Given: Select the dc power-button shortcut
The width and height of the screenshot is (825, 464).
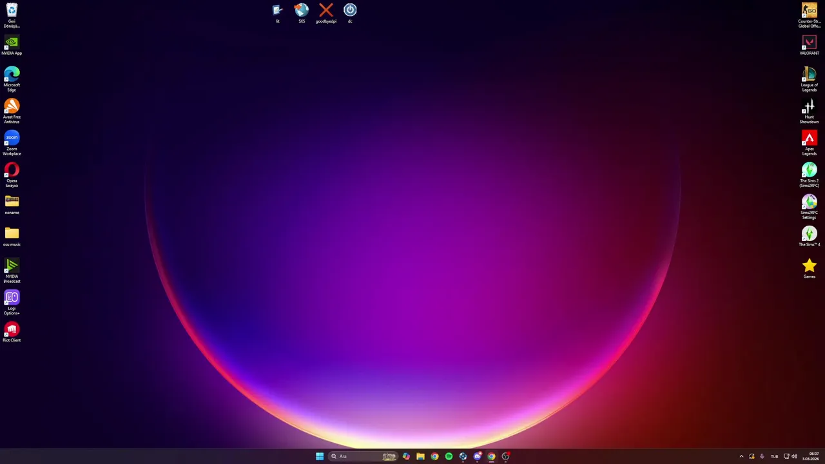Looking at the screenshot, I should (x=350, y=13).
